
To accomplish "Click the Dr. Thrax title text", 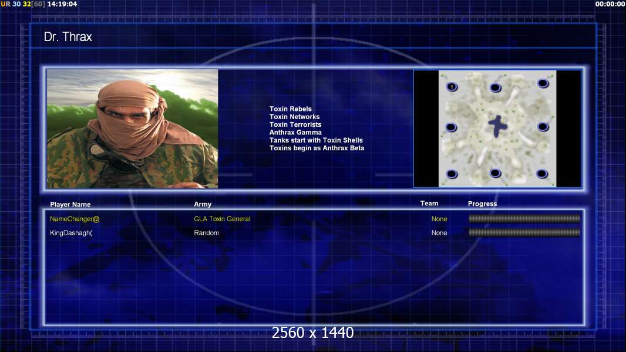I will point(68,37).
